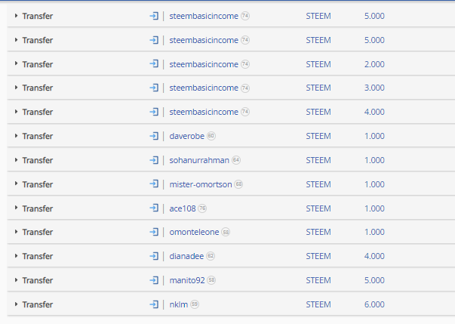Open ace108 account link
This screenshot has height=324, width=455.
click(183, 208)
